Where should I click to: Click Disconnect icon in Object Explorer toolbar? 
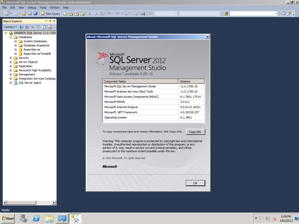tap(27, 27)
